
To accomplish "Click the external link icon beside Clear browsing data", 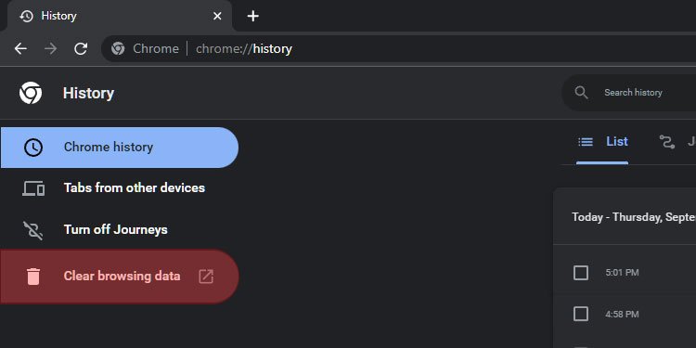I will [x=206, y=277].
